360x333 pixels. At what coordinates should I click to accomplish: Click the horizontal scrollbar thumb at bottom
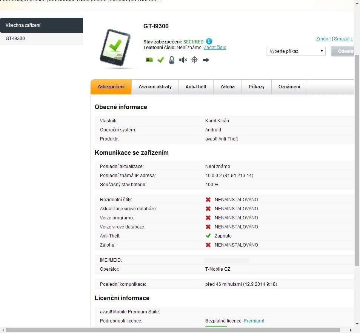pyautogui.click(x=173, y=330)
